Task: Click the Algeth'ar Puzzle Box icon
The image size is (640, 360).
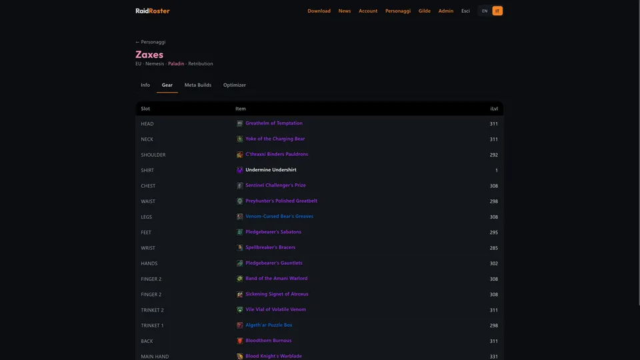Action: tap(239, 325)
